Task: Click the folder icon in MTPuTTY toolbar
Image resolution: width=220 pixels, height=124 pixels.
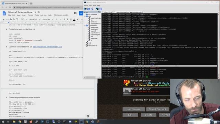Action: [x=89, y=9]
